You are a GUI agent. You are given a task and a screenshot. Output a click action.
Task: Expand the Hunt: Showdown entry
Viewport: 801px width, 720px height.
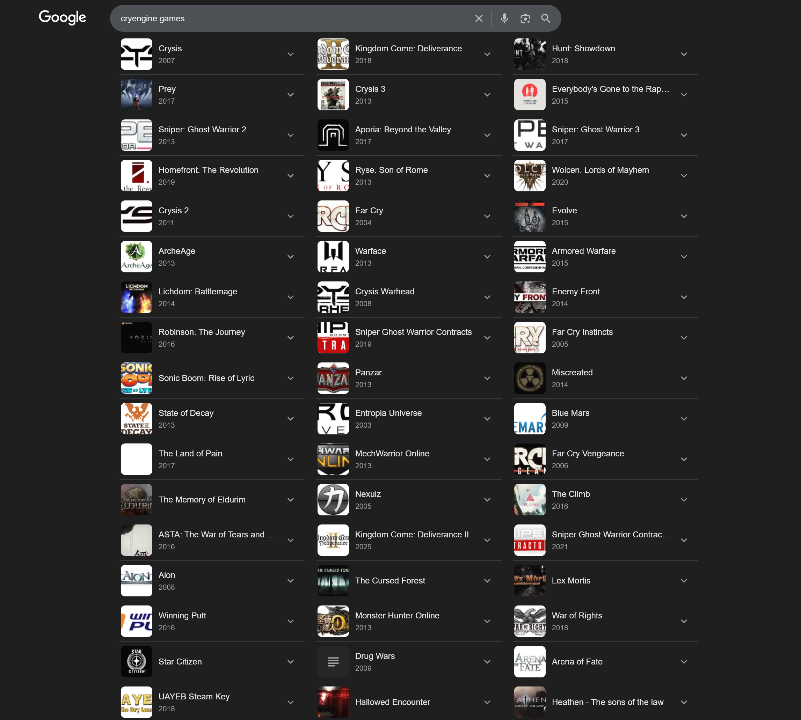(684, 54)
